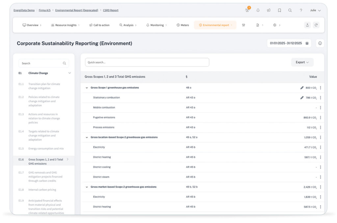This screenshot has height=223, width=337.
Task: Click the search magnifier in top header
Action: [290, 10]
